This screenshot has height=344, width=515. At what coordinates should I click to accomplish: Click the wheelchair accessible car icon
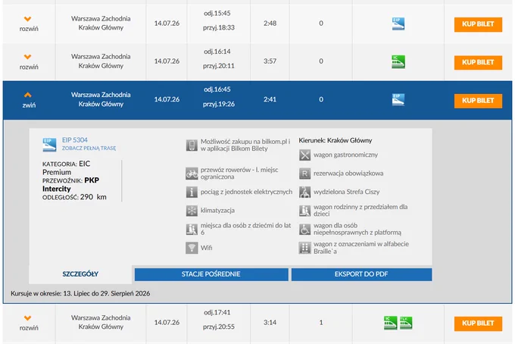pos(304,229)
